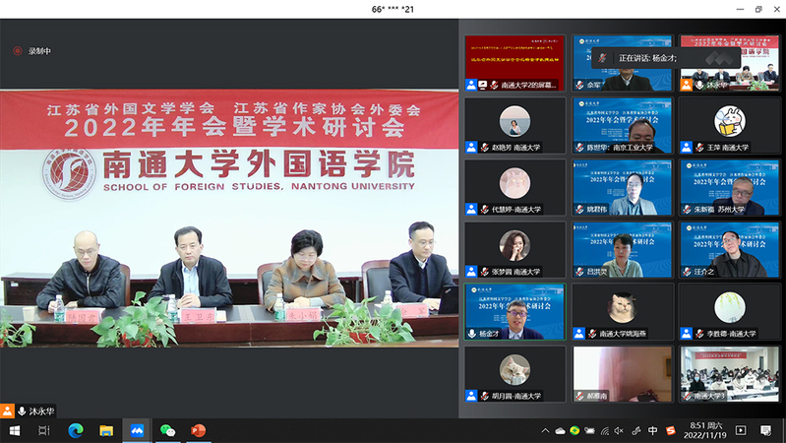Image resolution: width=786 pixels, height=443 pixels.
Task: Open File Explorer in the taskbar
Action: [x=105, y=431]
